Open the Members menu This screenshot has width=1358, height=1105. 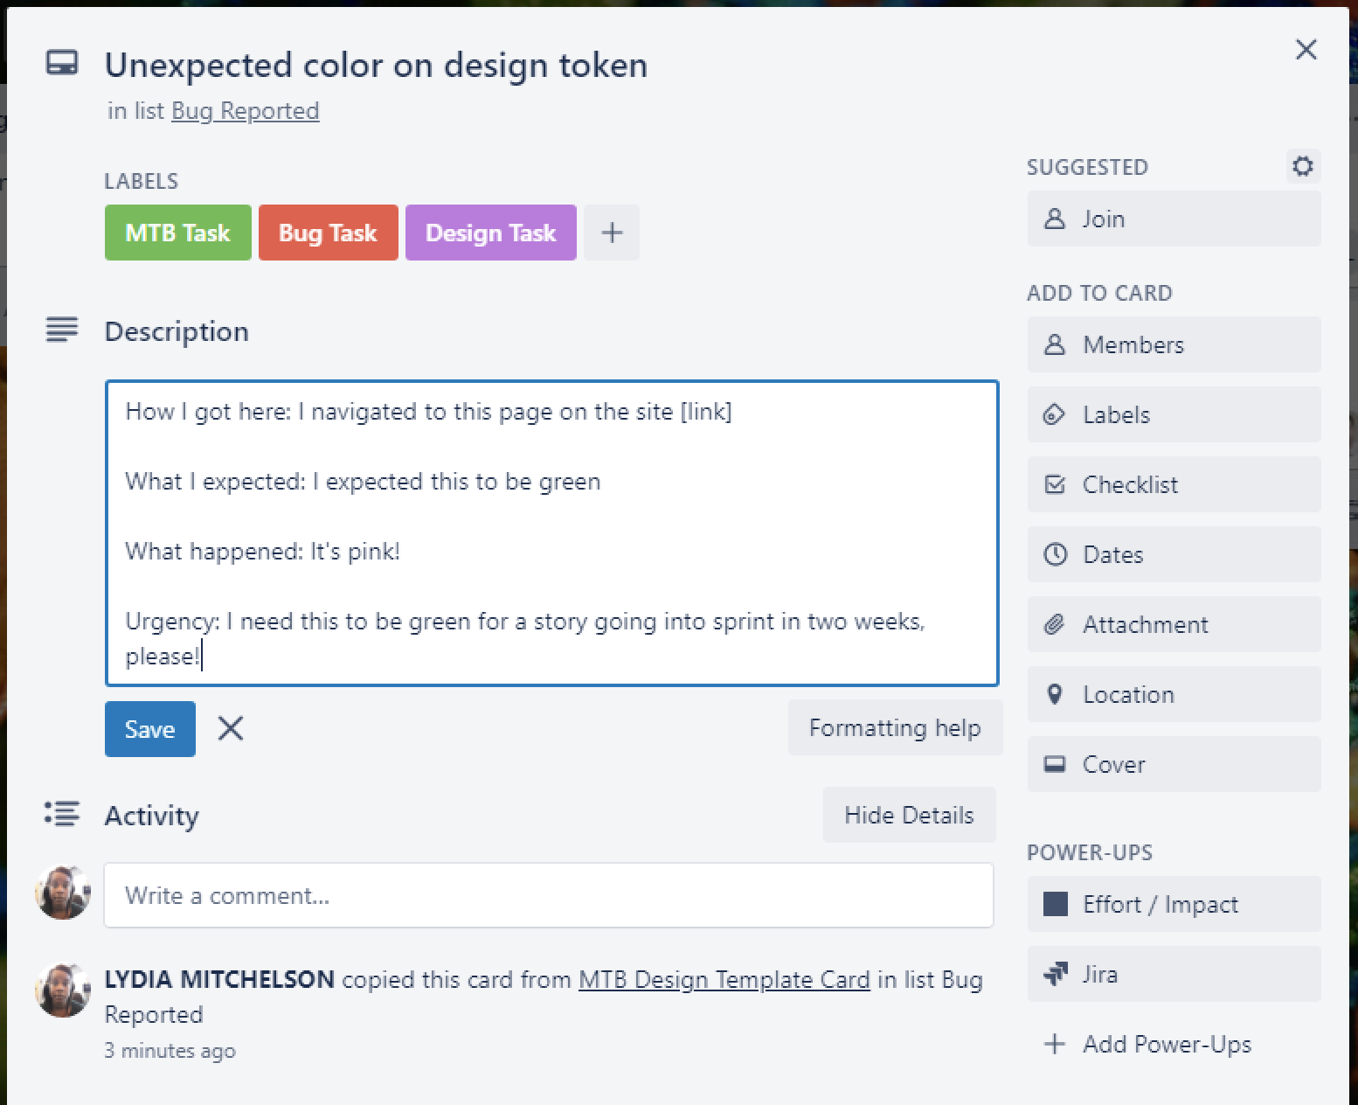click(1173, 344)
